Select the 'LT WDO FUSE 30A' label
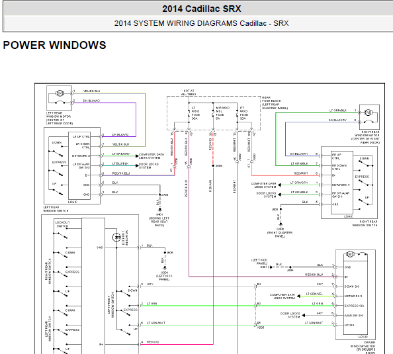 [x=195, y=113]
